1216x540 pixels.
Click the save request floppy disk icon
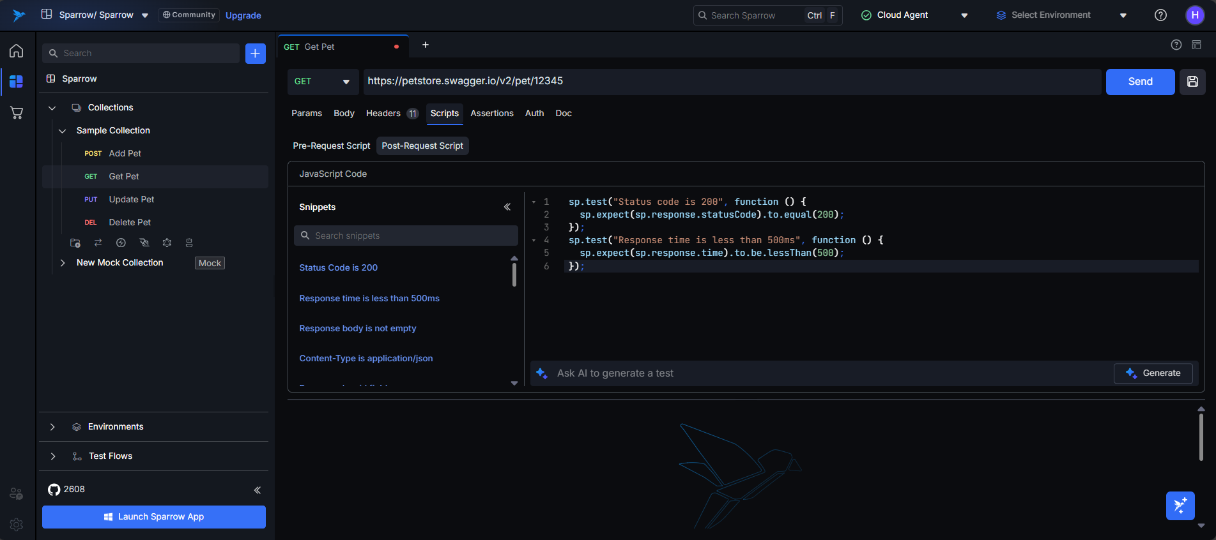(1192, 82)
